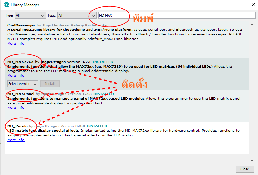Expand the Select version dropdown
The height and width of the screenshot is (175, 258).
coord(23,84)
